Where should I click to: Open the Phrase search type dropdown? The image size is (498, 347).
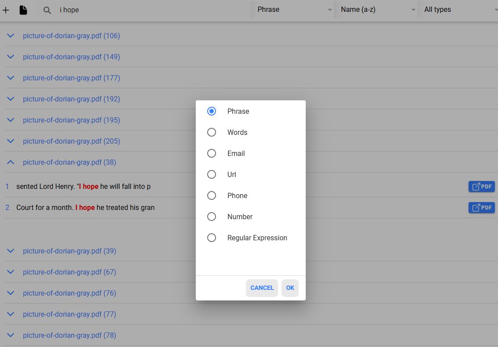[293, 9]
